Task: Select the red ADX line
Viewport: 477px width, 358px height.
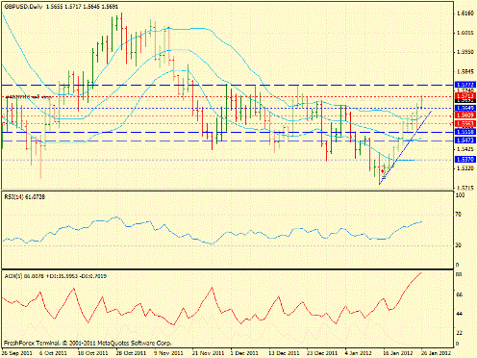Action: 213,298
